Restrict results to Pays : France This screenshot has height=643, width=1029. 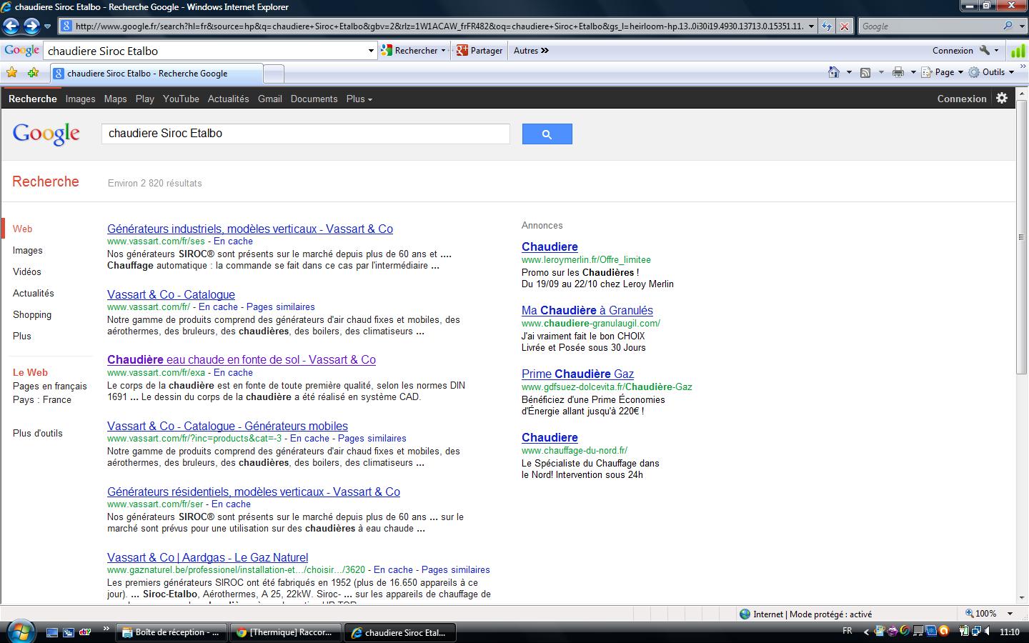pos(42,399)
